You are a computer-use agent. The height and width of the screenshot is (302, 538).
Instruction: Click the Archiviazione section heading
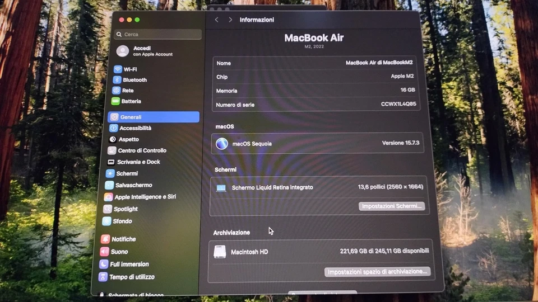click(x=231, y=233)
